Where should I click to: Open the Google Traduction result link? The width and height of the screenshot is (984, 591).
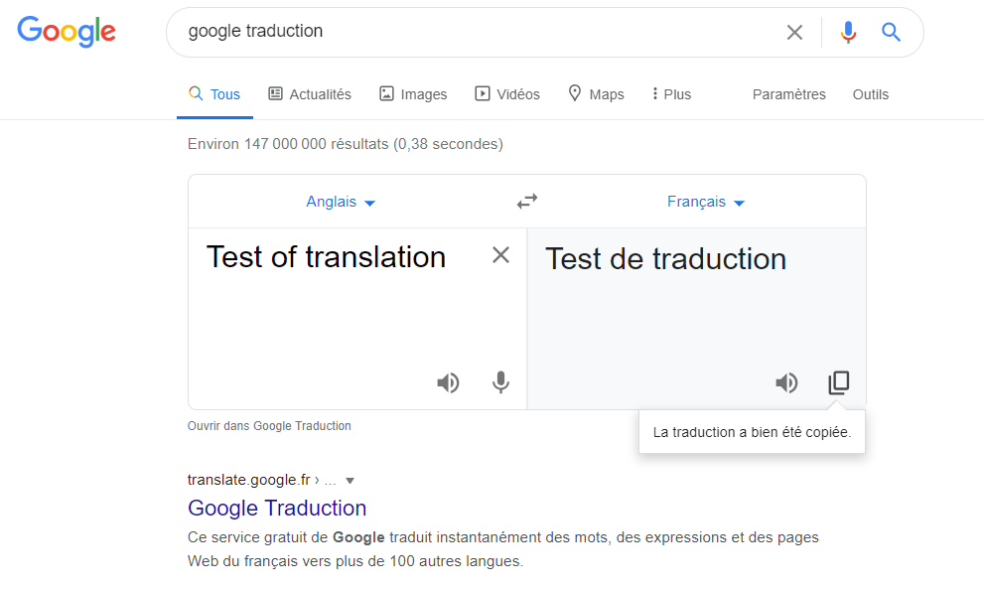click(x=277, y=508)
